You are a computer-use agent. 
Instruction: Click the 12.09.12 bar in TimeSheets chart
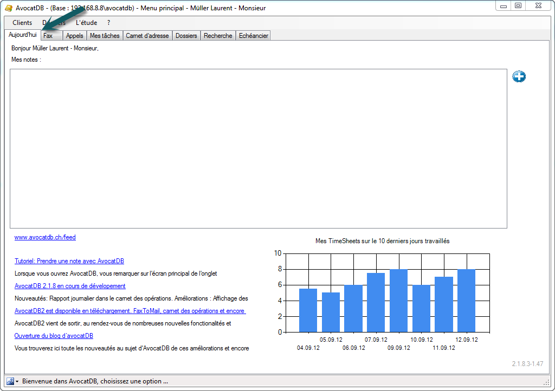pos(466,301)
